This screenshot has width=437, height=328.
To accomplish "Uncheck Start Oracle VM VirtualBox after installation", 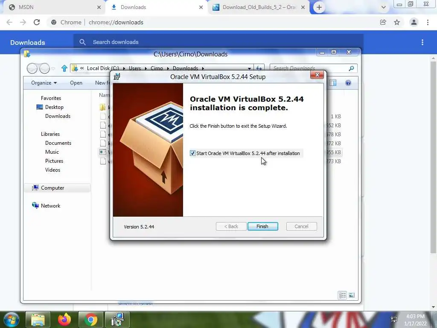I will (192, 153).
